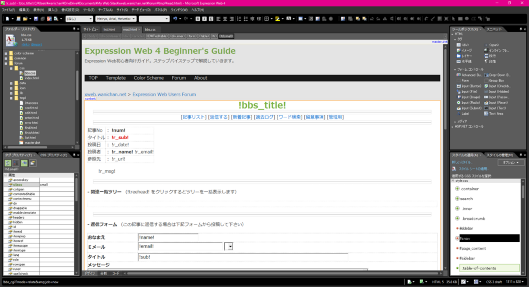The height and width of the screenshot is (287, 529).
Task: Click the Forum item in navigation bar
Action: (x=179, y=78)
